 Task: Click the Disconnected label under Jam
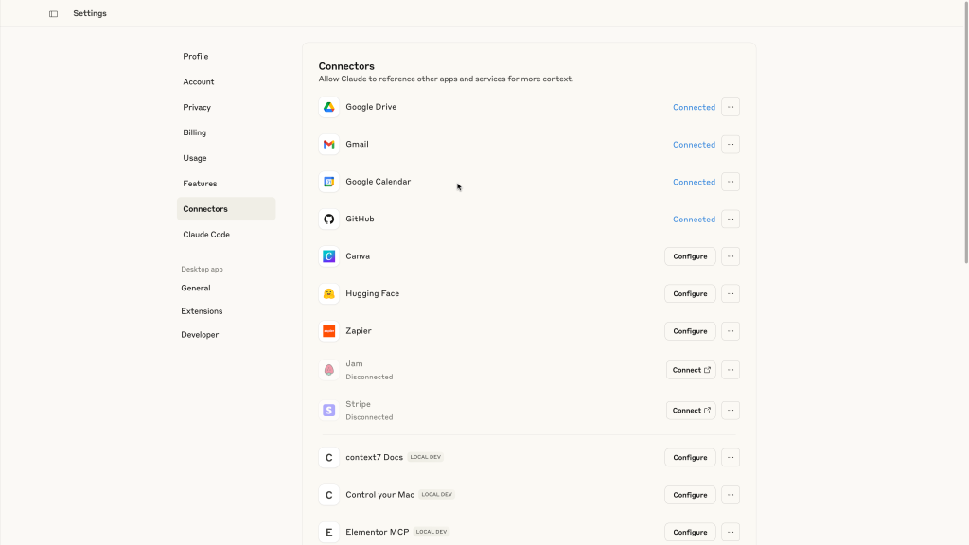click(369, 377)
